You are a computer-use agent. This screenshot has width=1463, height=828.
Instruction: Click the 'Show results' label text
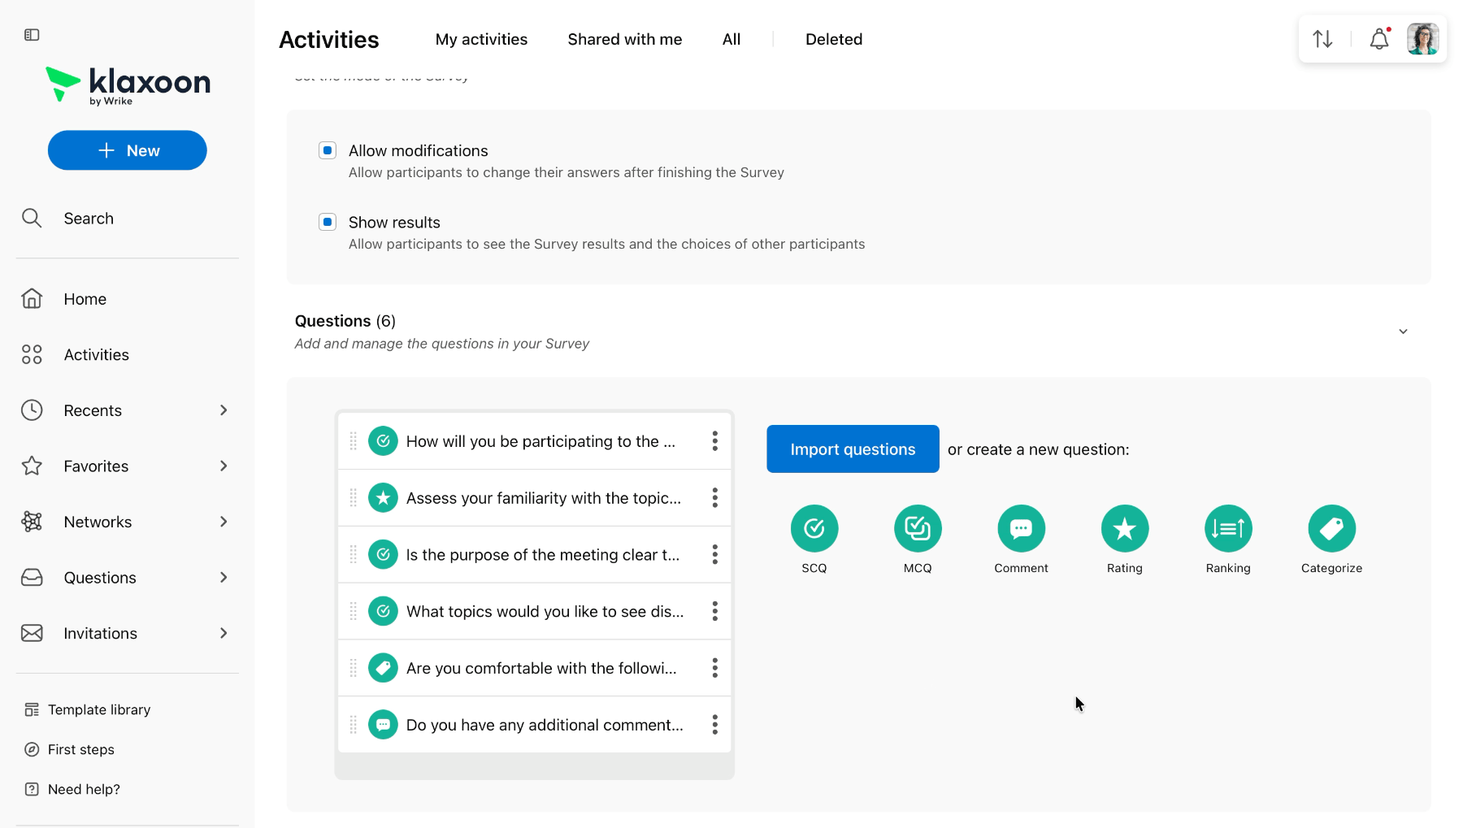click(x=394, y=223)
